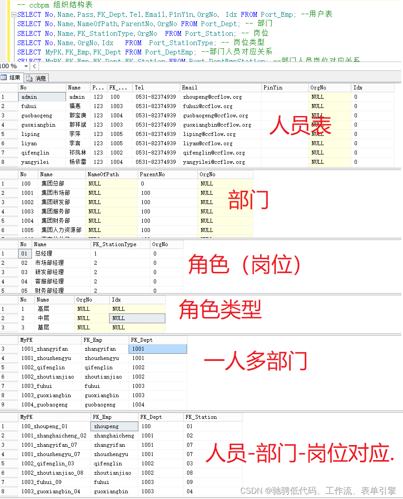Screen dimensions: 403x499
Task: Select department No cell 1004
Action: 28,221
